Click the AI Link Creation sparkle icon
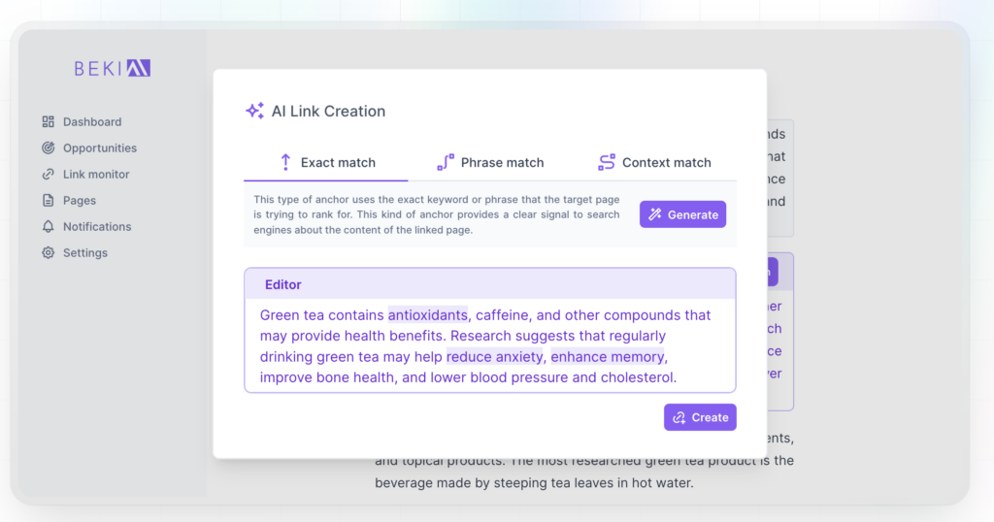The width and height of the screenshot is (994, 522). coord(255,111)
